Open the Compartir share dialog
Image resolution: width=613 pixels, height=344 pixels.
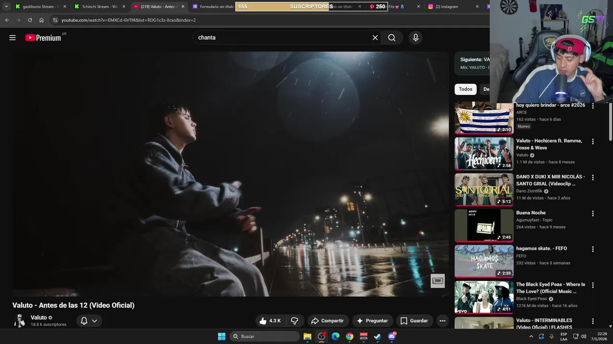[x=328, y=321]
